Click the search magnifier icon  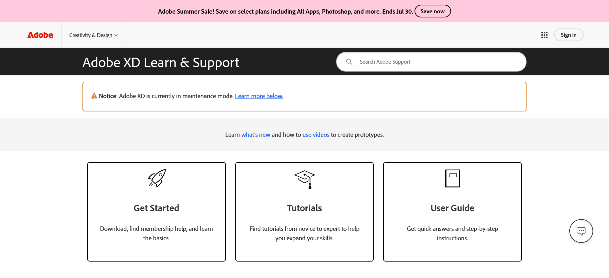click(x=349, y=62)
